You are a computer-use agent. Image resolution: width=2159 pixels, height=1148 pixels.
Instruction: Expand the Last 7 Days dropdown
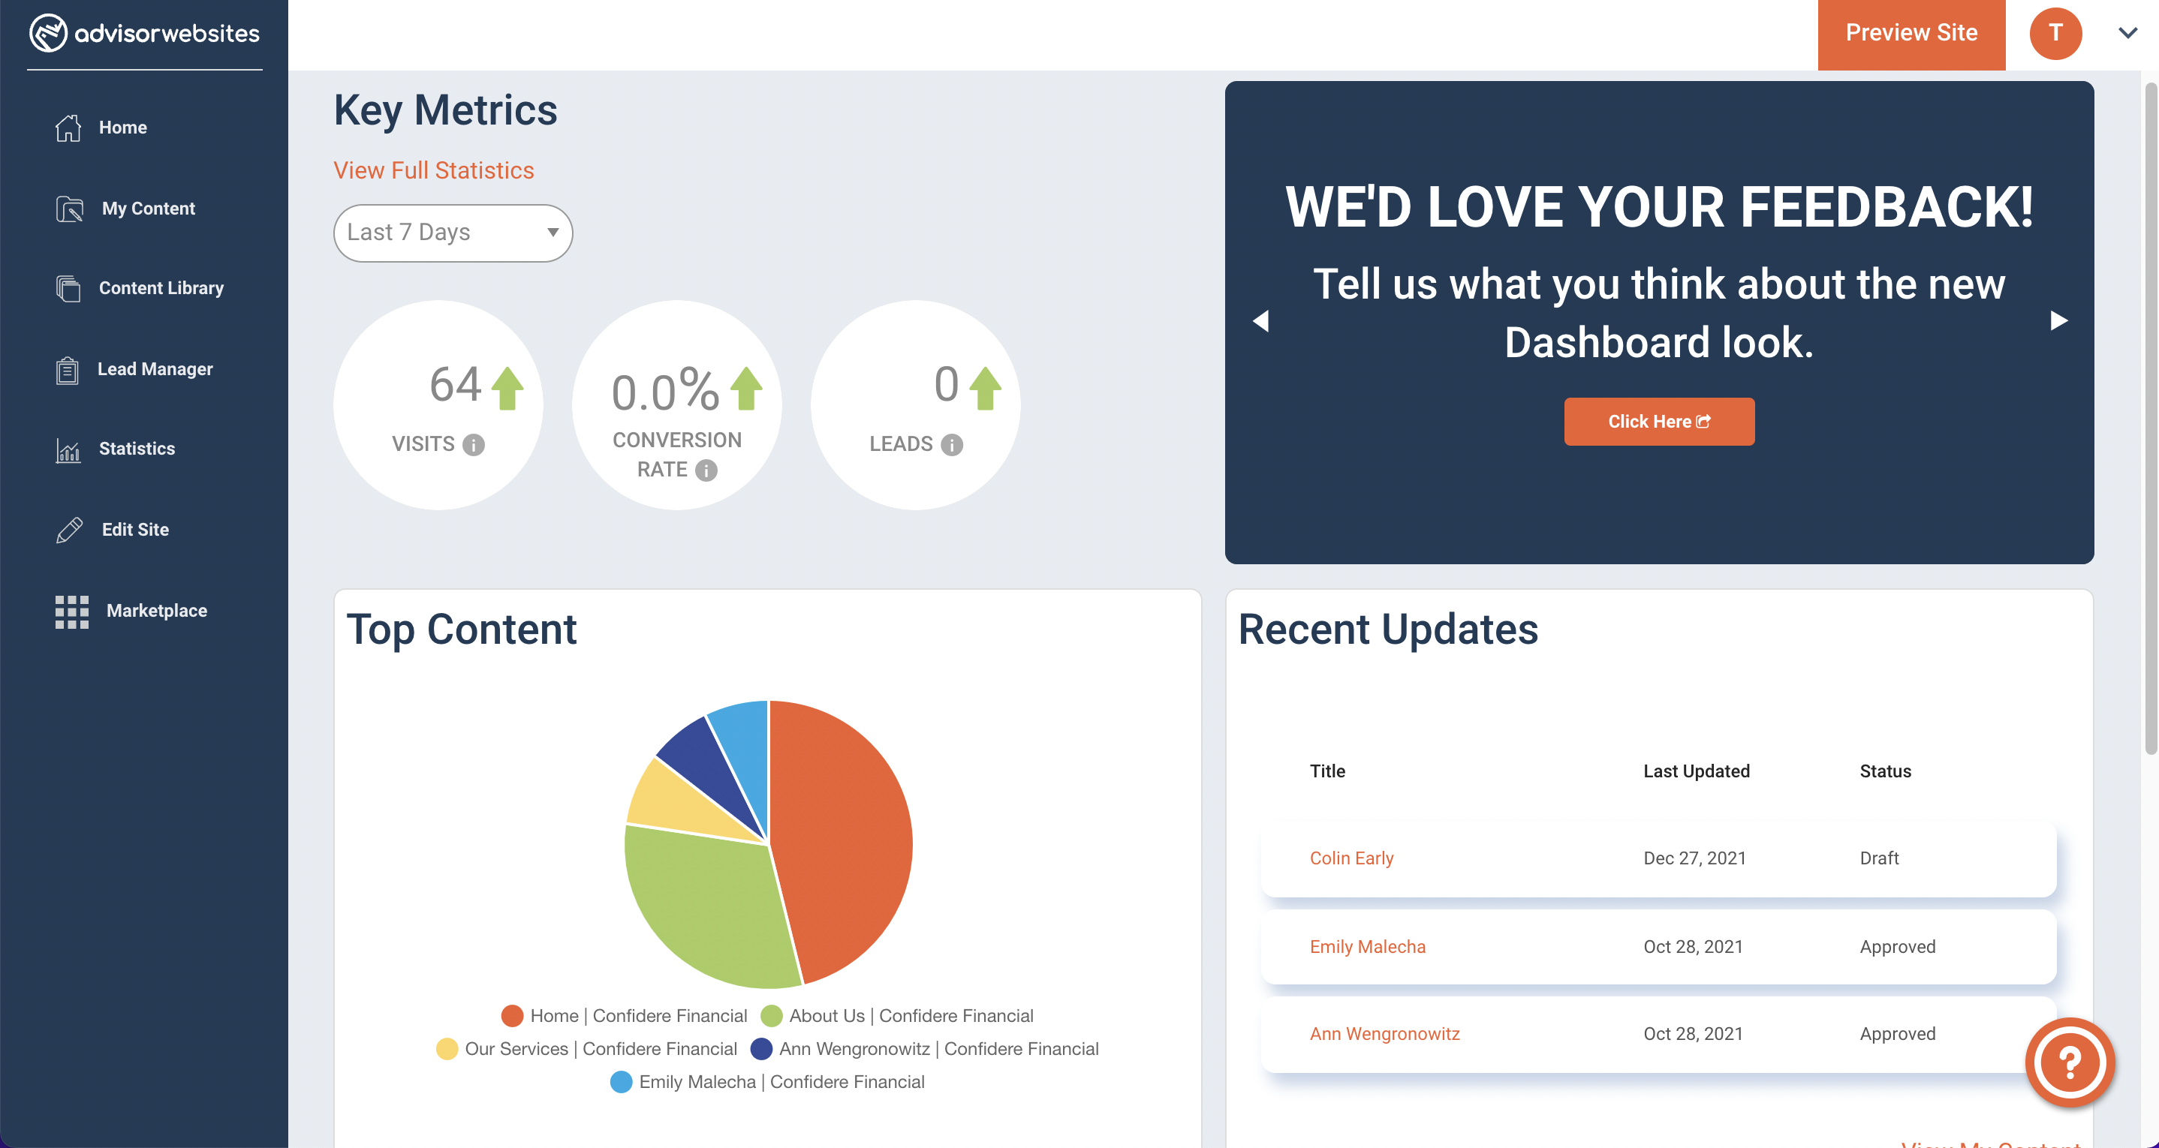pos(451,233)
